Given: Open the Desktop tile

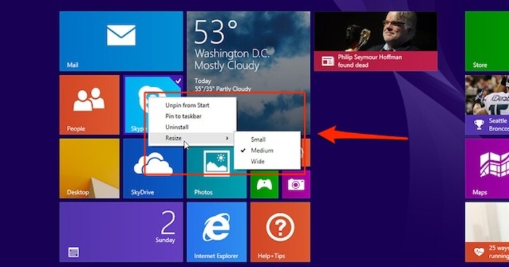Looking at the screenshot, I should pos(90,168).
